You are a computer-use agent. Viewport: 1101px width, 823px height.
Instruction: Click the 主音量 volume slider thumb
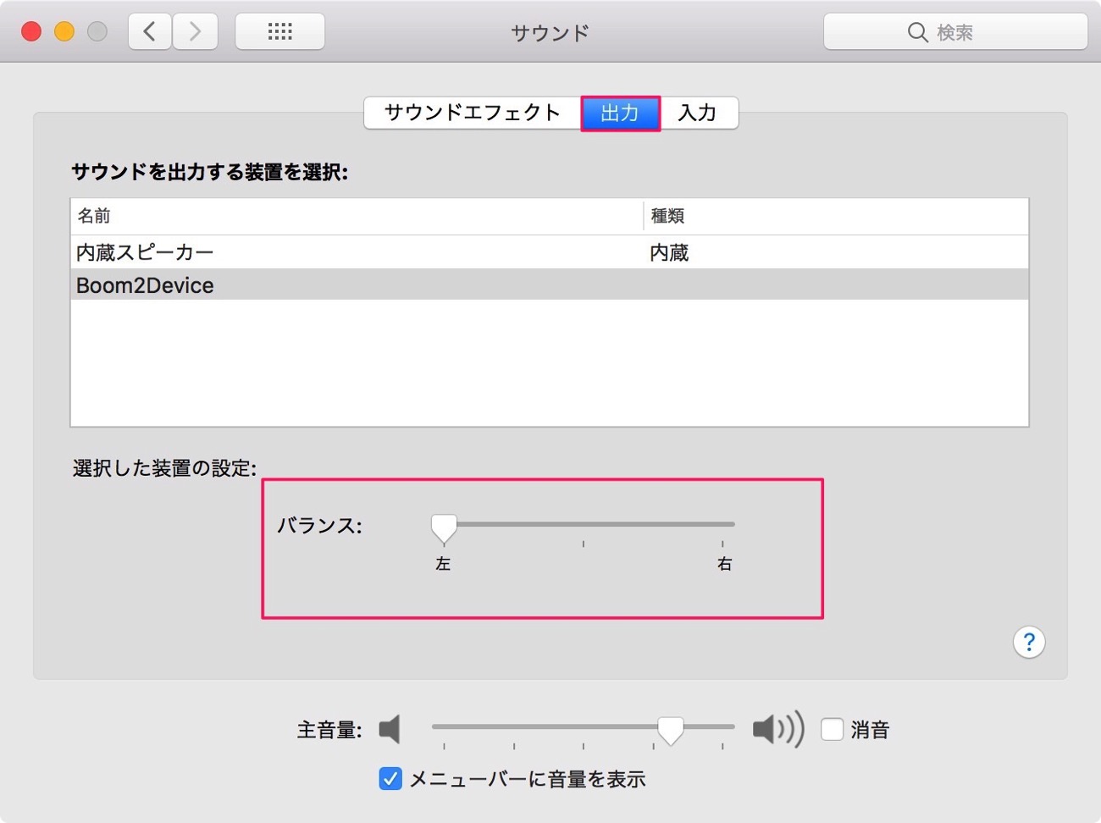coord(670,729)
